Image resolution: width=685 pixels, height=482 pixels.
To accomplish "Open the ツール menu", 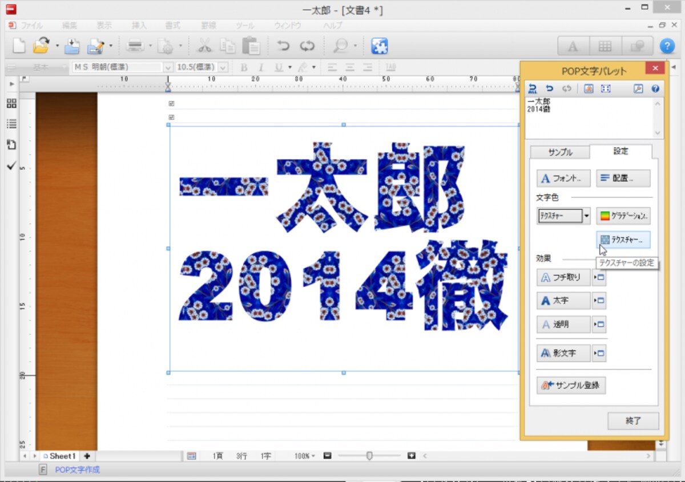I will (x=245, y=26).
